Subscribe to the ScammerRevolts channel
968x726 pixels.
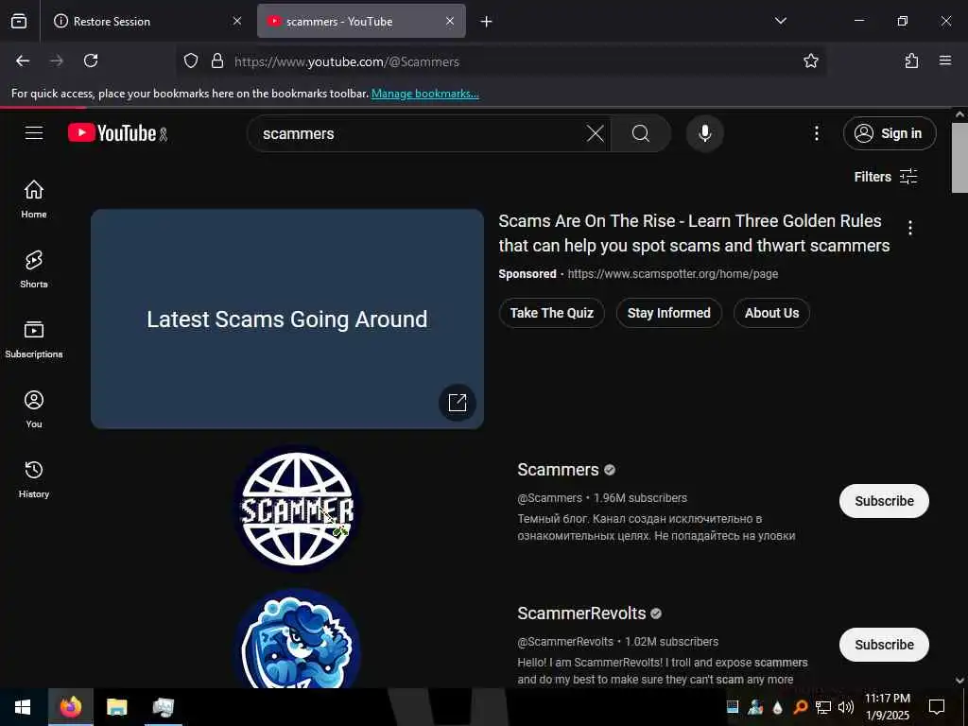coord(884,645)
